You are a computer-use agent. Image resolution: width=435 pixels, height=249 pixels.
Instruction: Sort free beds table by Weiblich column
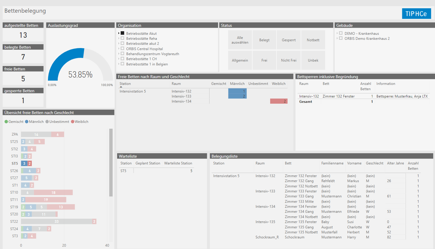click(279, 84)
